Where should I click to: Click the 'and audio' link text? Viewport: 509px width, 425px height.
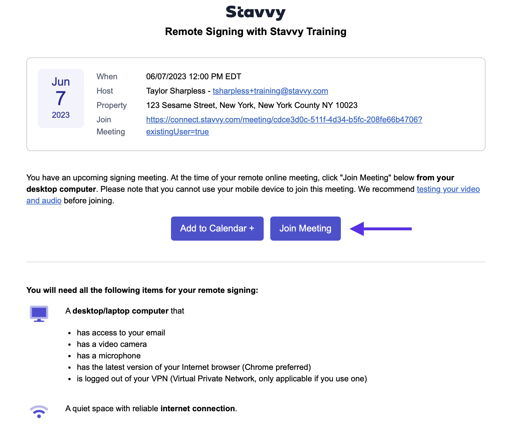(44, 201)
